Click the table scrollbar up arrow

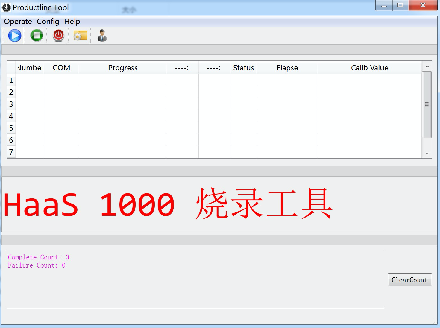click(427, 66)
